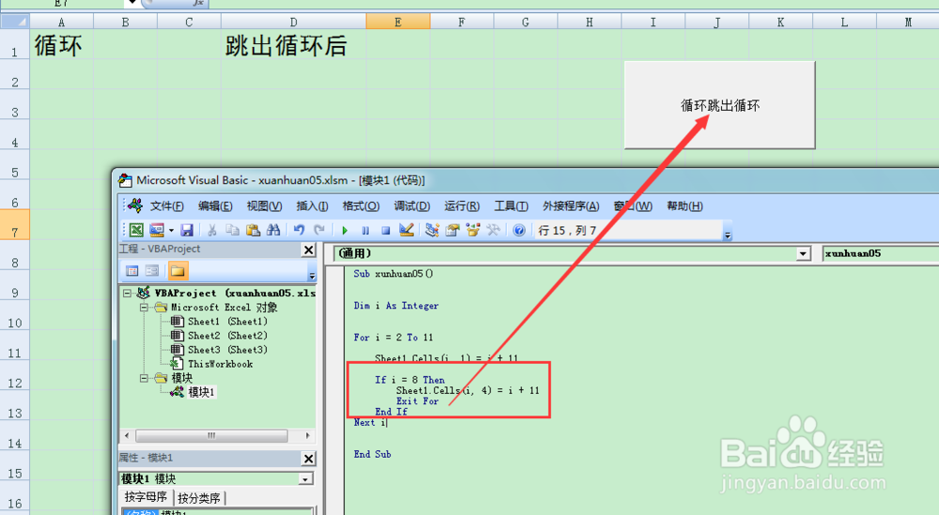Viewport: 939px width, 515px height.
Task: Select cell D1 containing 跳出循环后
Action: [x=293, y=44]
